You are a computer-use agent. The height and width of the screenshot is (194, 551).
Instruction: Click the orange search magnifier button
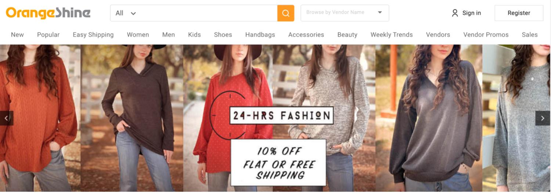(x=286, y=13)
